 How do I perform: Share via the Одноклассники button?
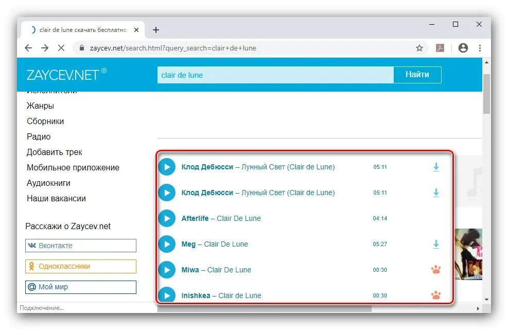[x=81, y=266]
